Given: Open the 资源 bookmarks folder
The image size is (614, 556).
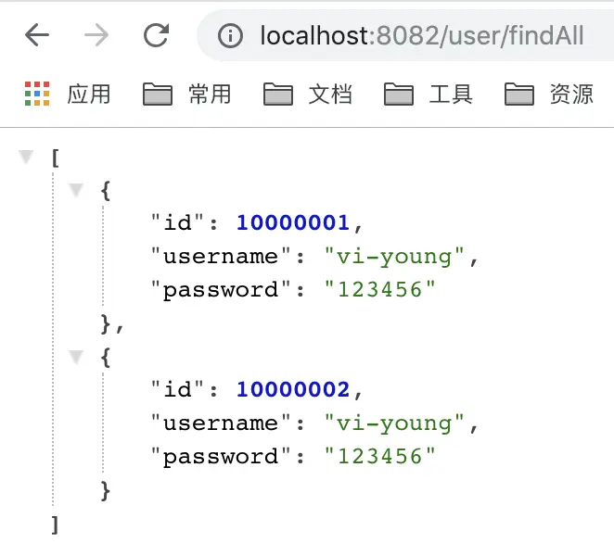Looking at the screenshot, I should 549,95.
